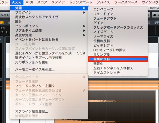Image resolution: width=159 pixels, height=123 pixels.
Task: Choose 選択イベントをプール内で検索
Action: [49, 58]
